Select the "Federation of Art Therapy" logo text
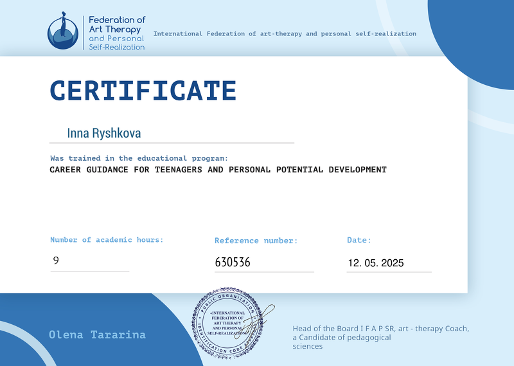 pyautogui.click(x=116, y=33)
